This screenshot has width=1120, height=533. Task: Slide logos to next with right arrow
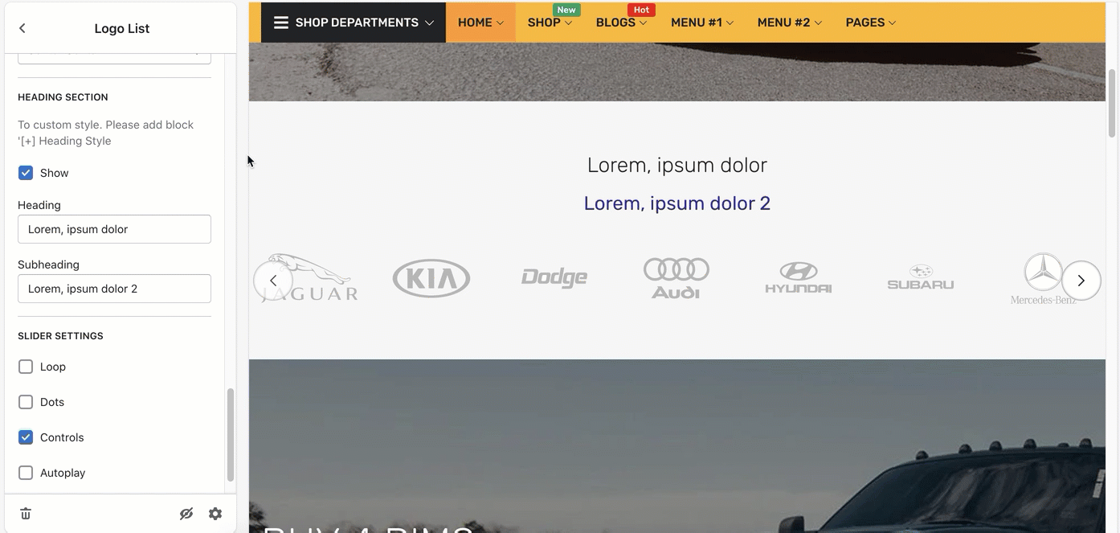click(x=1081, y=281)
